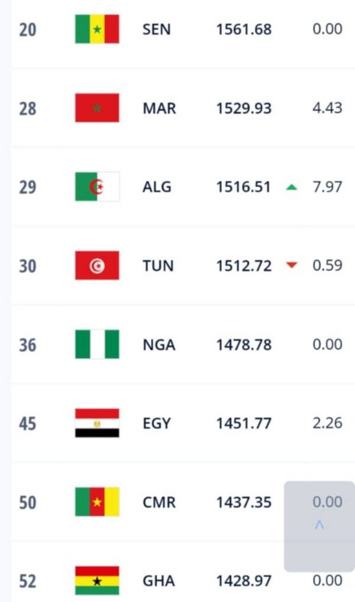Image resolution: width=355 pixels, height=602 pixels.
Task: Click the Cameroon flag icon
Action: point(97,502)
